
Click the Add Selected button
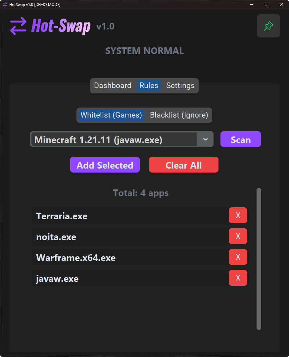(x=105, y=165)
